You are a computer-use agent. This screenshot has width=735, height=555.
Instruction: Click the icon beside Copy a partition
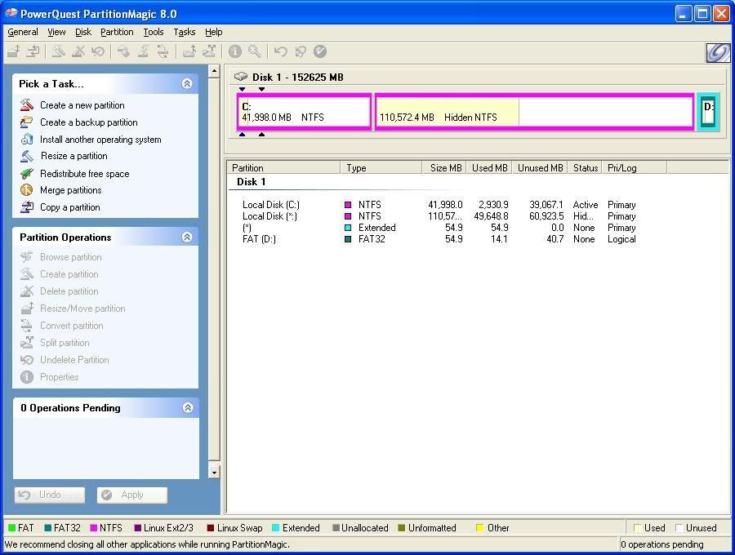27,207
